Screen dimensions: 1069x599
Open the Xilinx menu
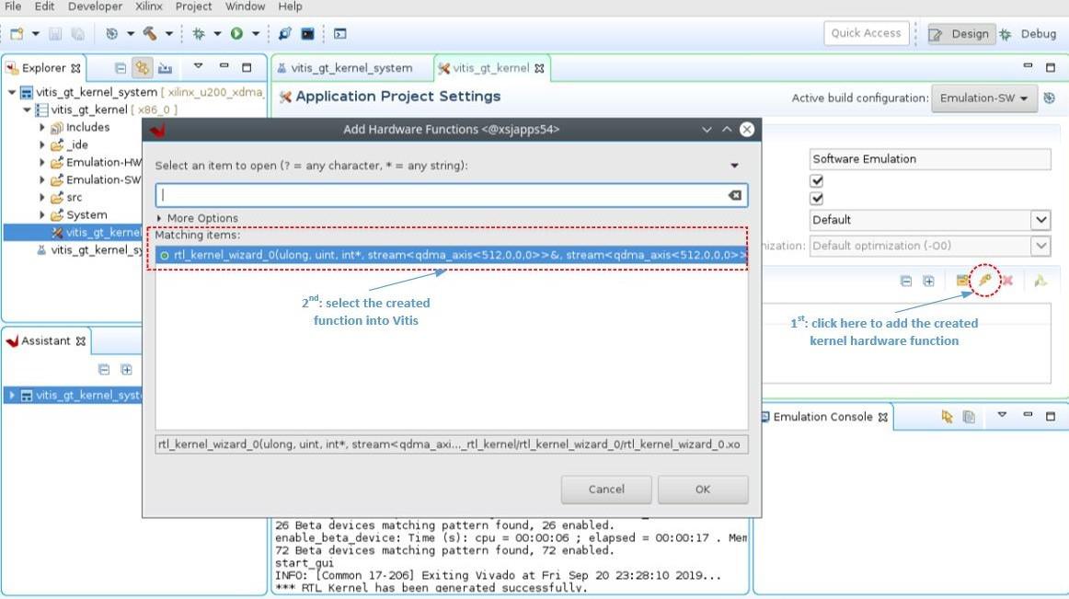click(149, 6)
